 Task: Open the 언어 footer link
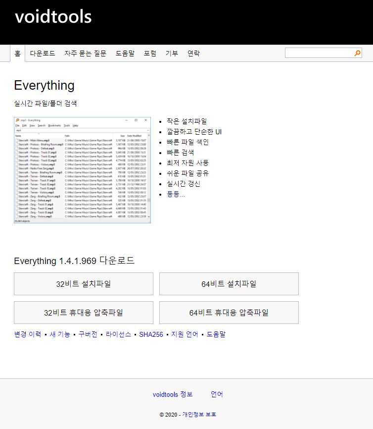(x=217, y=394)
